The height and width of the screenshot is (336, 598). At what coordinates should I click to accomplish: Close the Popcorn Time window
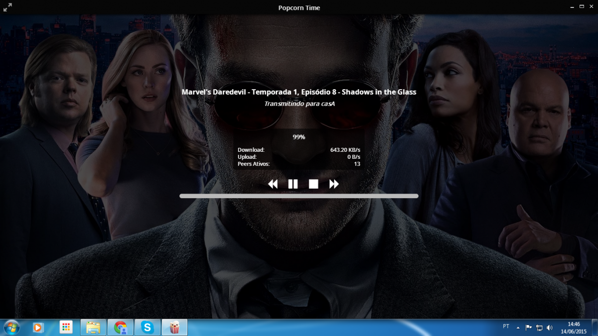(591, 7)
